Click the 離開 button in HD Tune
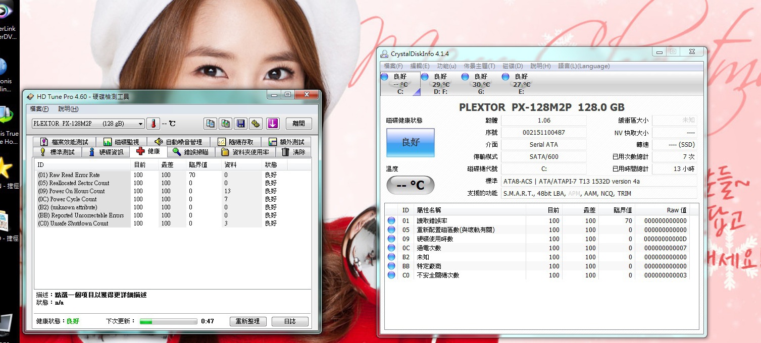The height and width of the screenshot is (343, 761). [298, 124]
